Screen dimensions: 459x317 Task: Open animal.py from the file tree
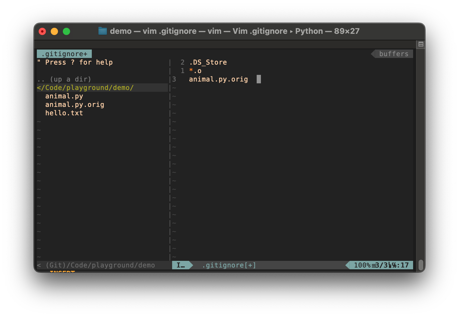click(x=64, y=96)
